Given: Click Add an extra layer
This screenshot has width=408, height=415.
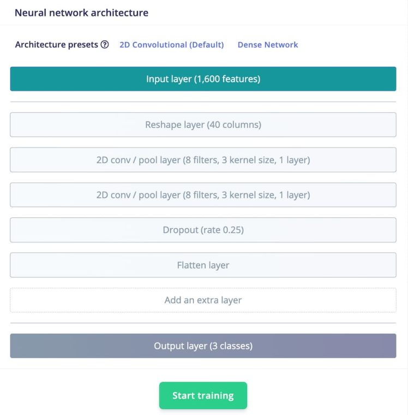Looking at the screenshot, I should click(203, 300).
